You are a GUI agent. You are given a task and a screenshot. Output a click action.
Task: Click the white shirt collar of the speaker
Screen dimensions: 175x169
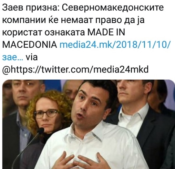[87, 132]
